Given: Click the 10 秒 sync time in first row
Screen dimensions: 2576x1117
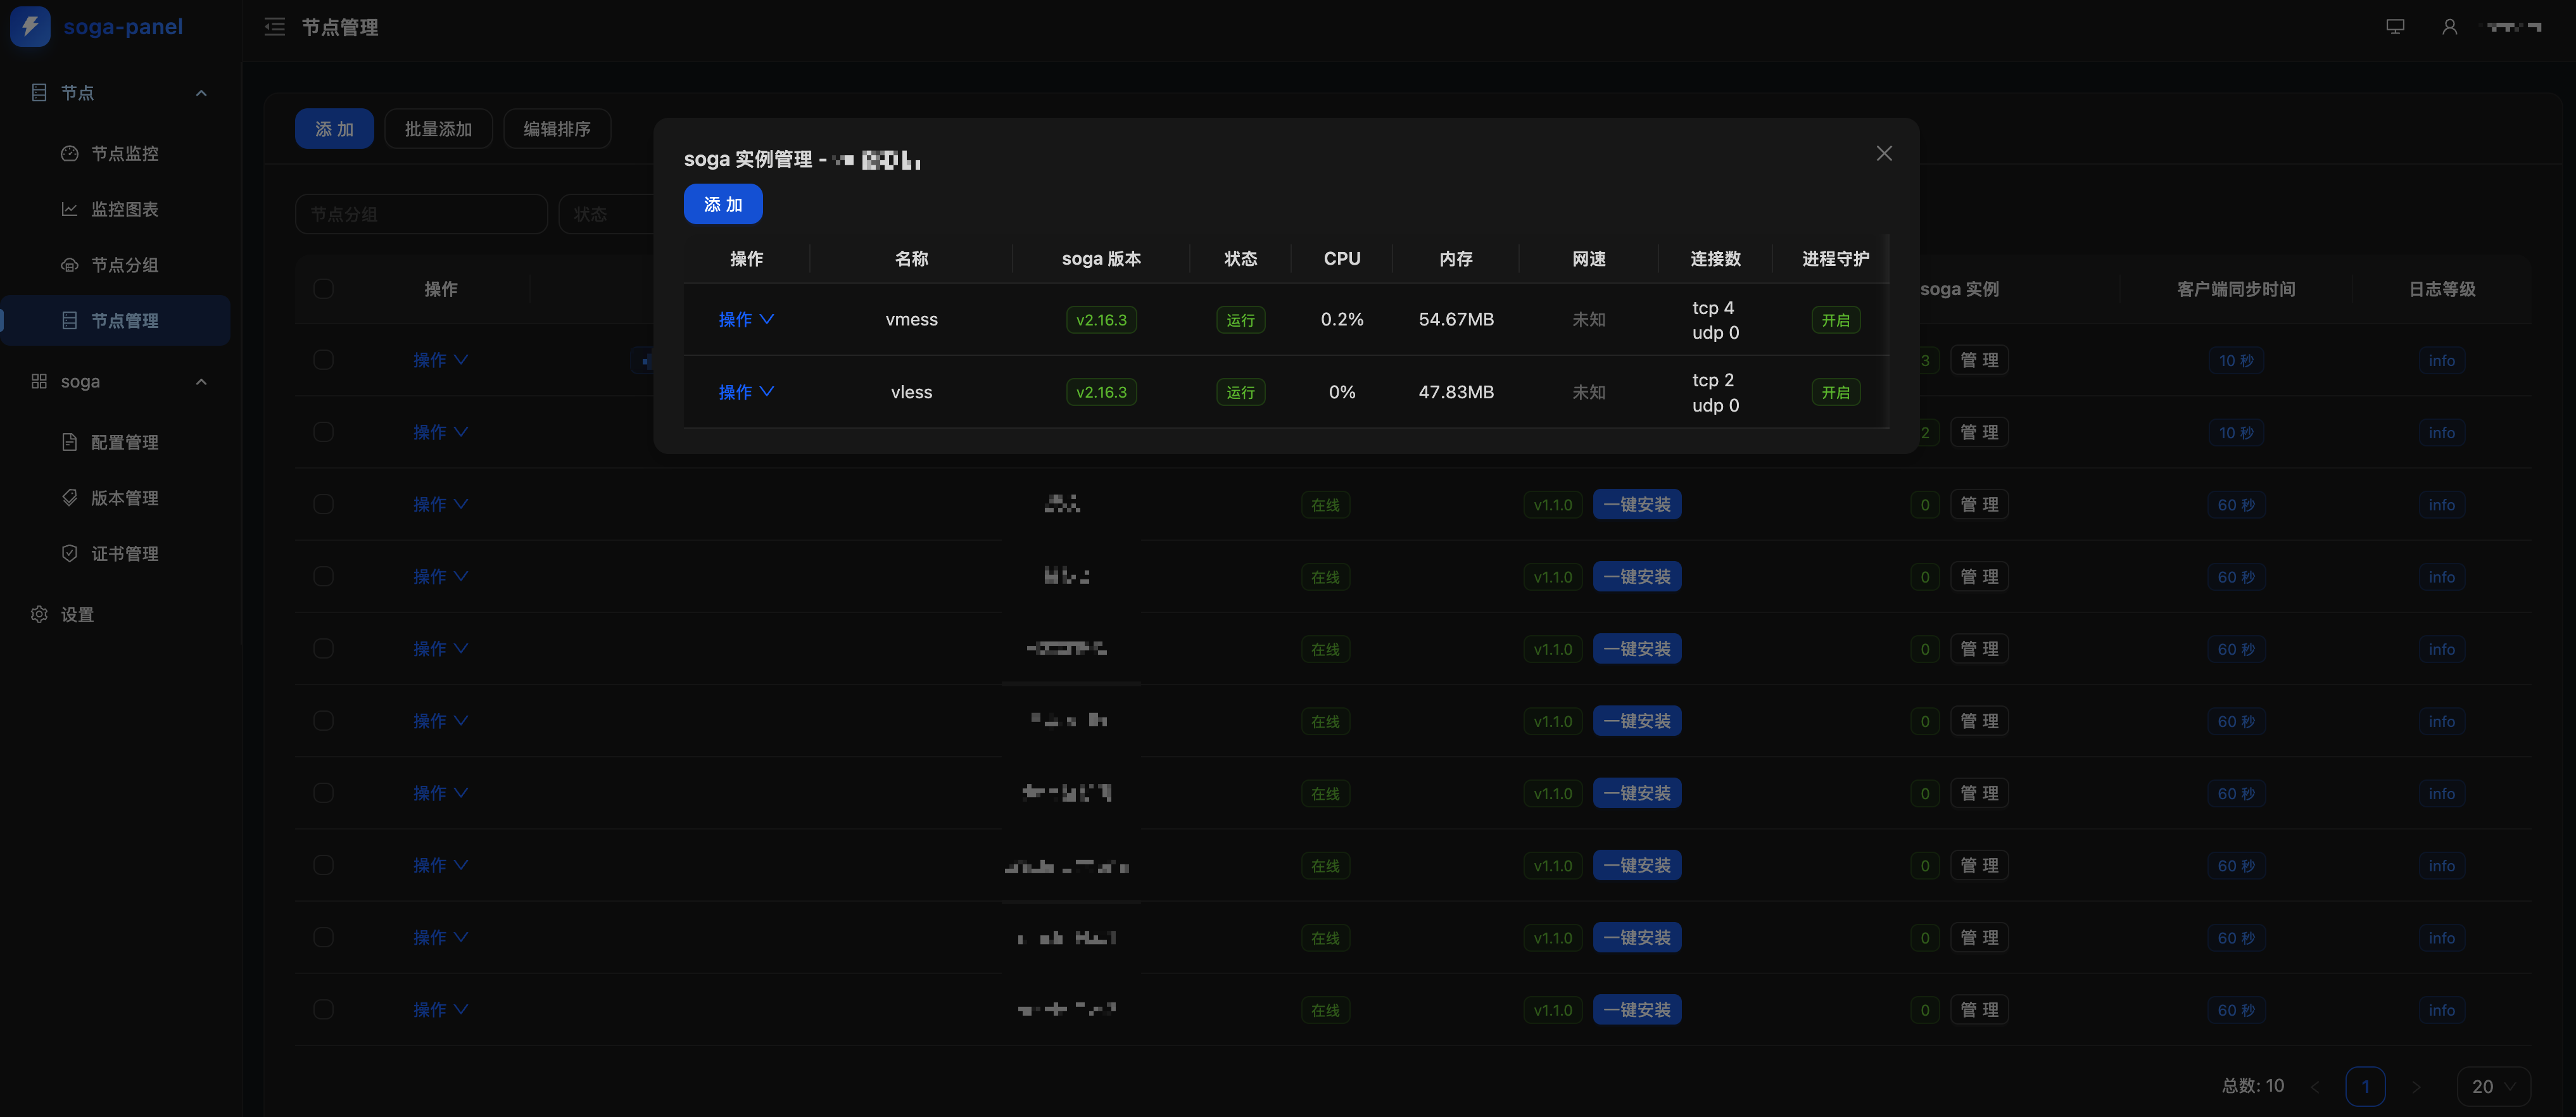Looking at the screenshot, I should (2236, 360).
